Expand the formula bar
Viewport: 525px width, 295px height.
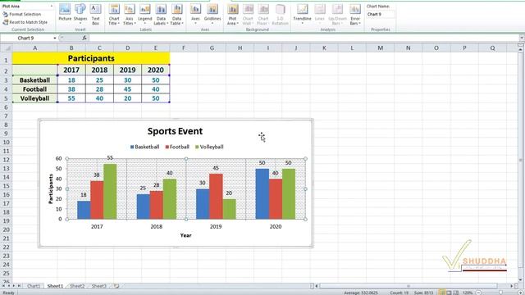(x=522, y=38)
